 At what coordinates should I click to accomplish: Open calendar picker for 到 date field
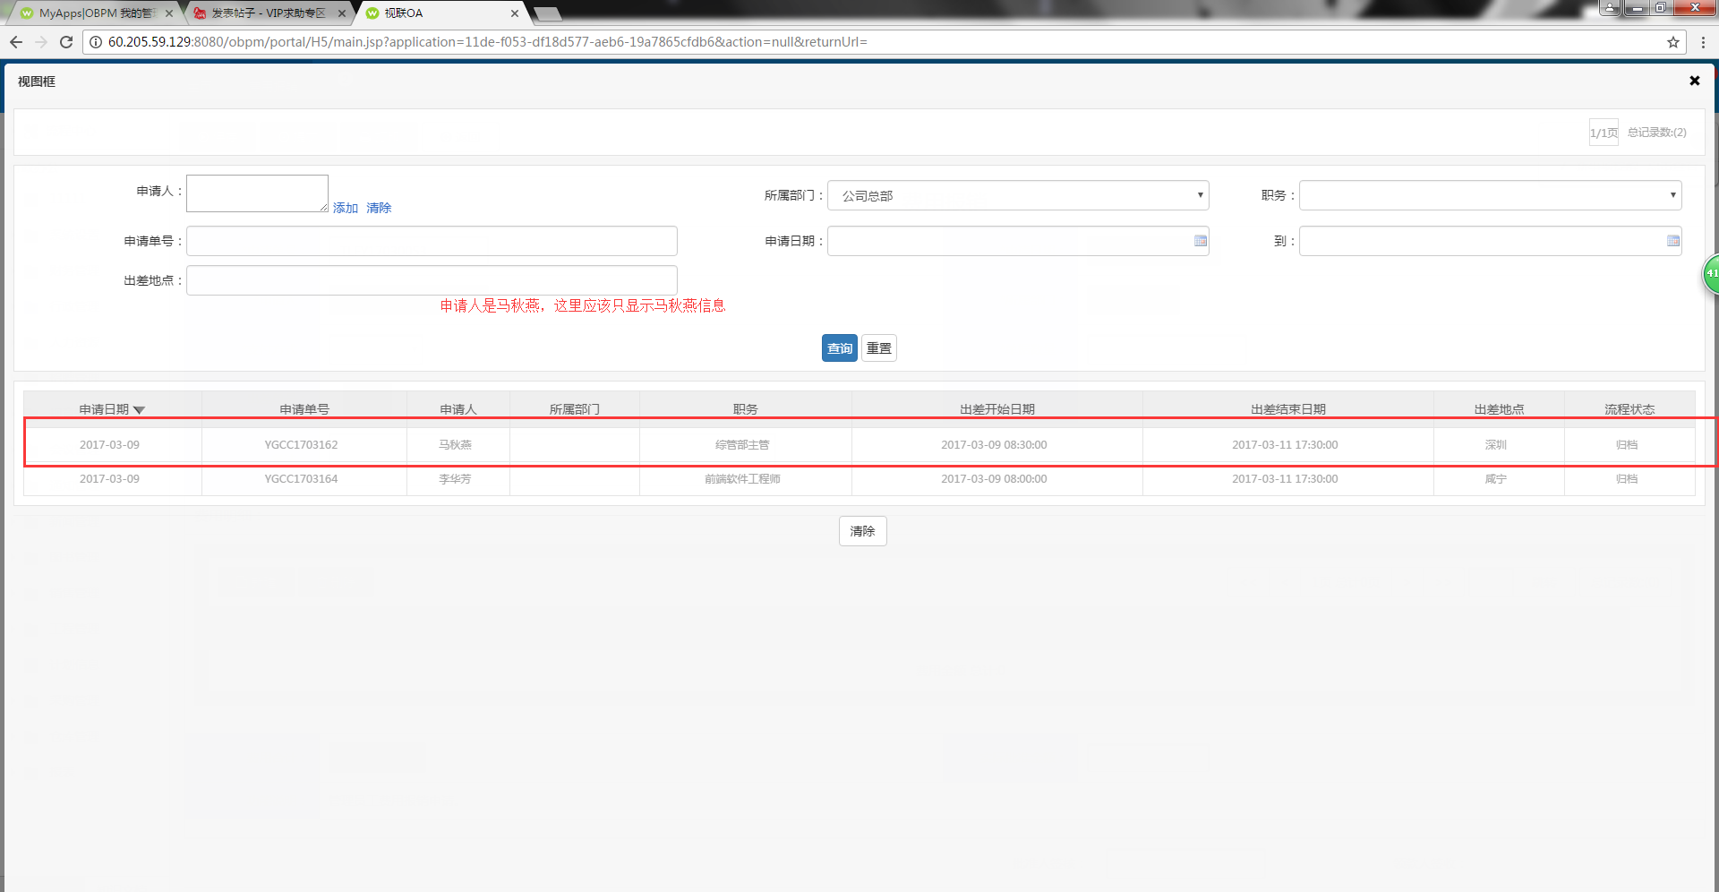pyautogui.click(x=1672, y=241)
